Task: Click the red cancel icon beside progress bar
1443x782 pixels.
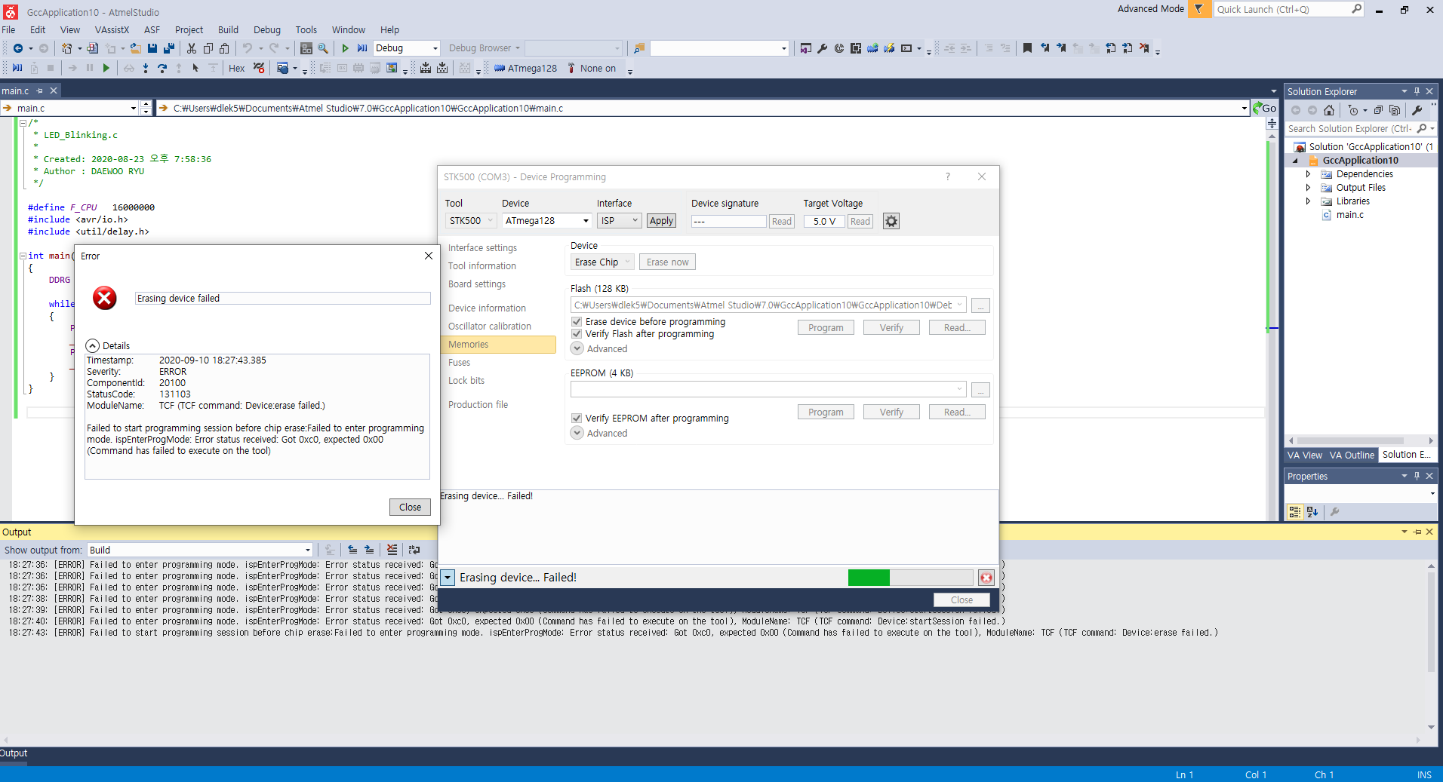Action: click(986, 578)
